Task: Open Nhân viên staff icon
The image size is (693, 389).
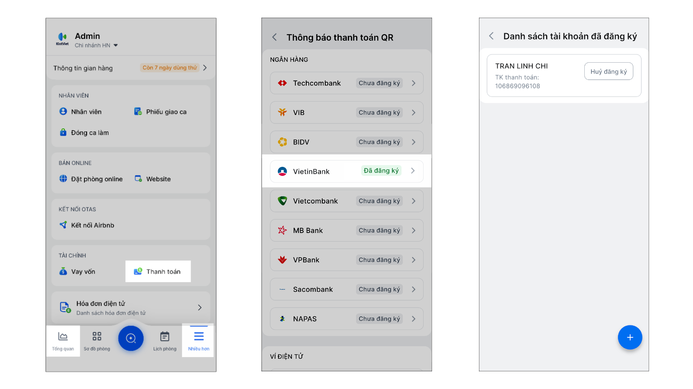Action: [63, 112]
